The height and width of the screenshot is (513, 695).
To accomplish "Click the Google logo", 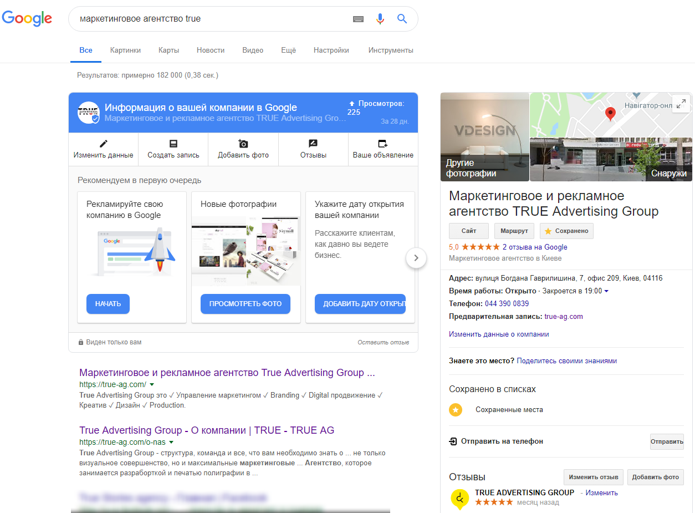I will point(27,18).
